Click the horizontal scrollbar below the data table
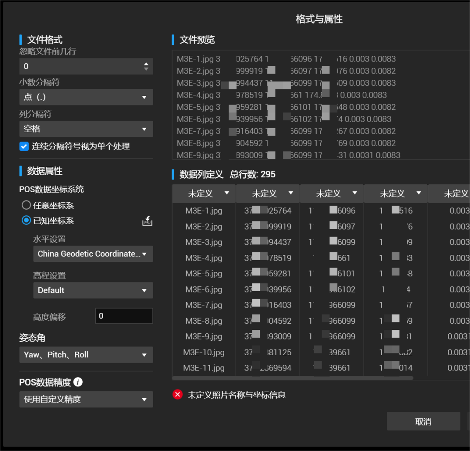This screenshot has width=470, height=451. click(292, 378)
